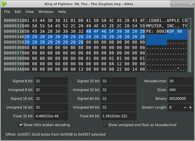Open the Help menu
This screenshot has height=141, width=195.
tap(62, 12)
